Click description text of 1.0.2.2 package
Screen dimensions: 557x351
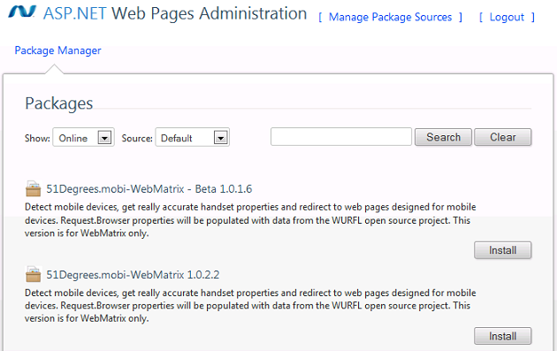(x=250, y=306)
